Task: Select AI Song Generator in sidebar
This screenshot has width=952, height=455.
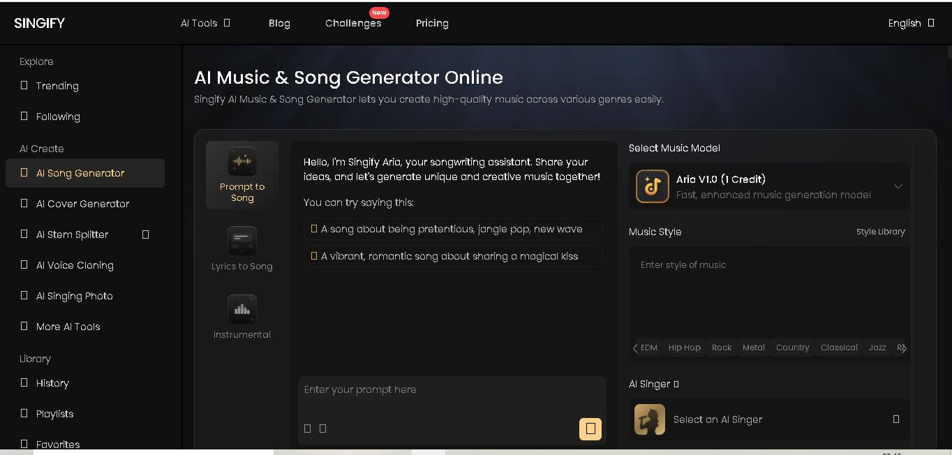Action: [85, 173]
